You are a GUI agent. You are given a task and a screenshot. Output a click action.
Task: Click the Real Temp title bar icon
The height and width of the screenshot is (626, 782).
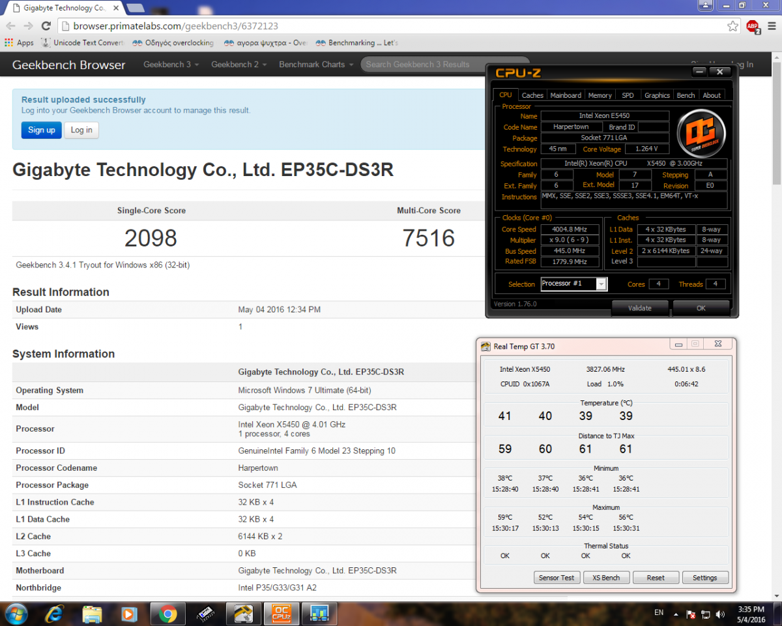click(485, 346)
